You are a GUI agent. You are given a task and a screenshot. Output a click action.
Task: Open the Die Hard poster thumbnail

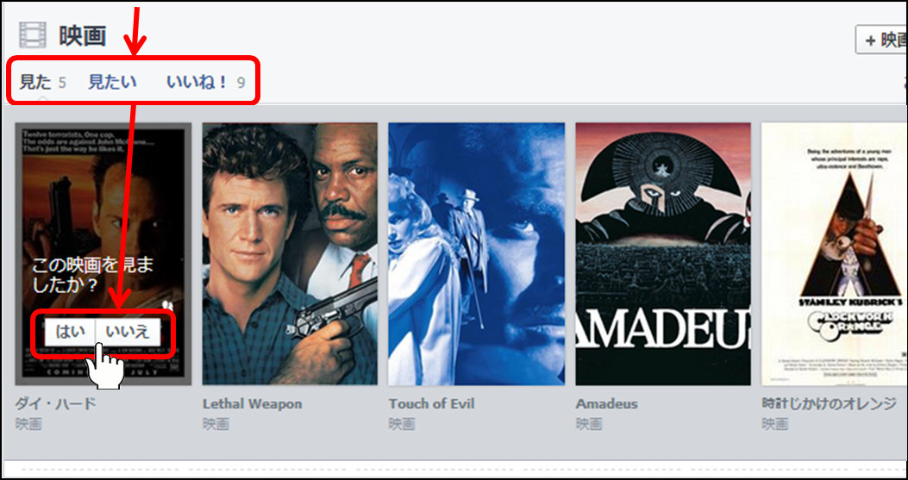pyautogui.click(x=103, y=253)
